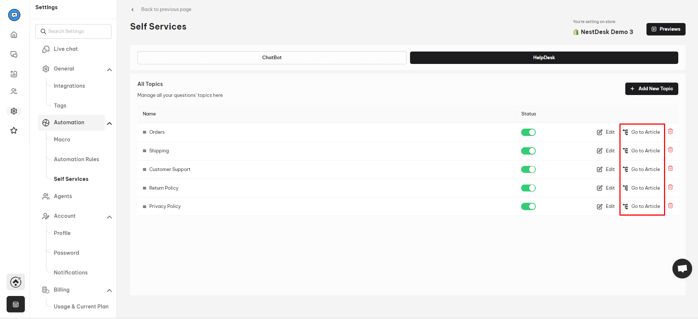Open Live chat settings
The width and height of the screenshot is (698, 319).
(x=65, y=49)
